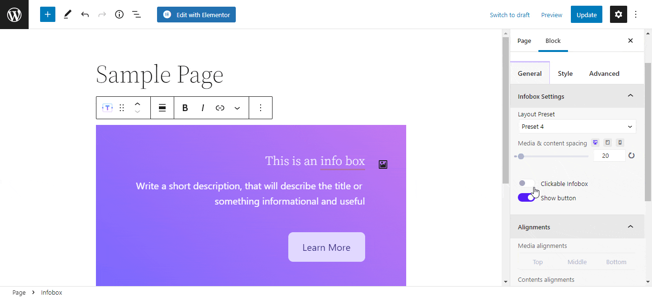The image size is (652, 298).
Task: Select tablet spacing responsive icon
Action: point(608,143)
